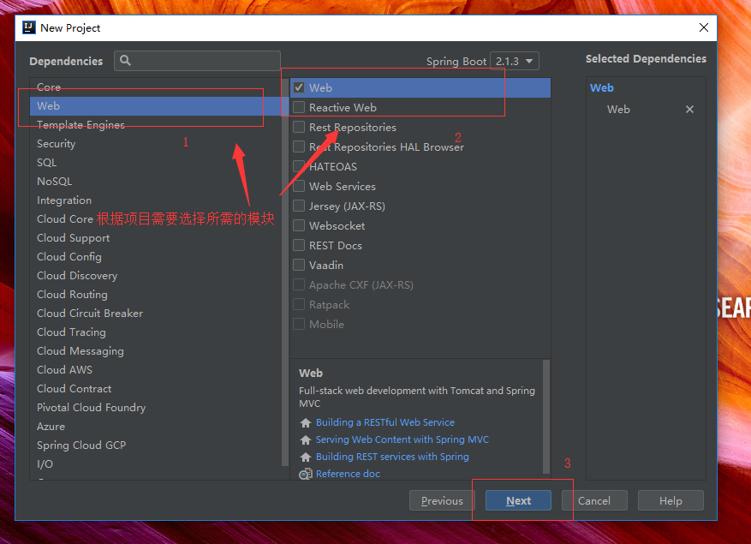The image size is (751, 544).
Task: Select the SQL category
Action: point(156,163)
